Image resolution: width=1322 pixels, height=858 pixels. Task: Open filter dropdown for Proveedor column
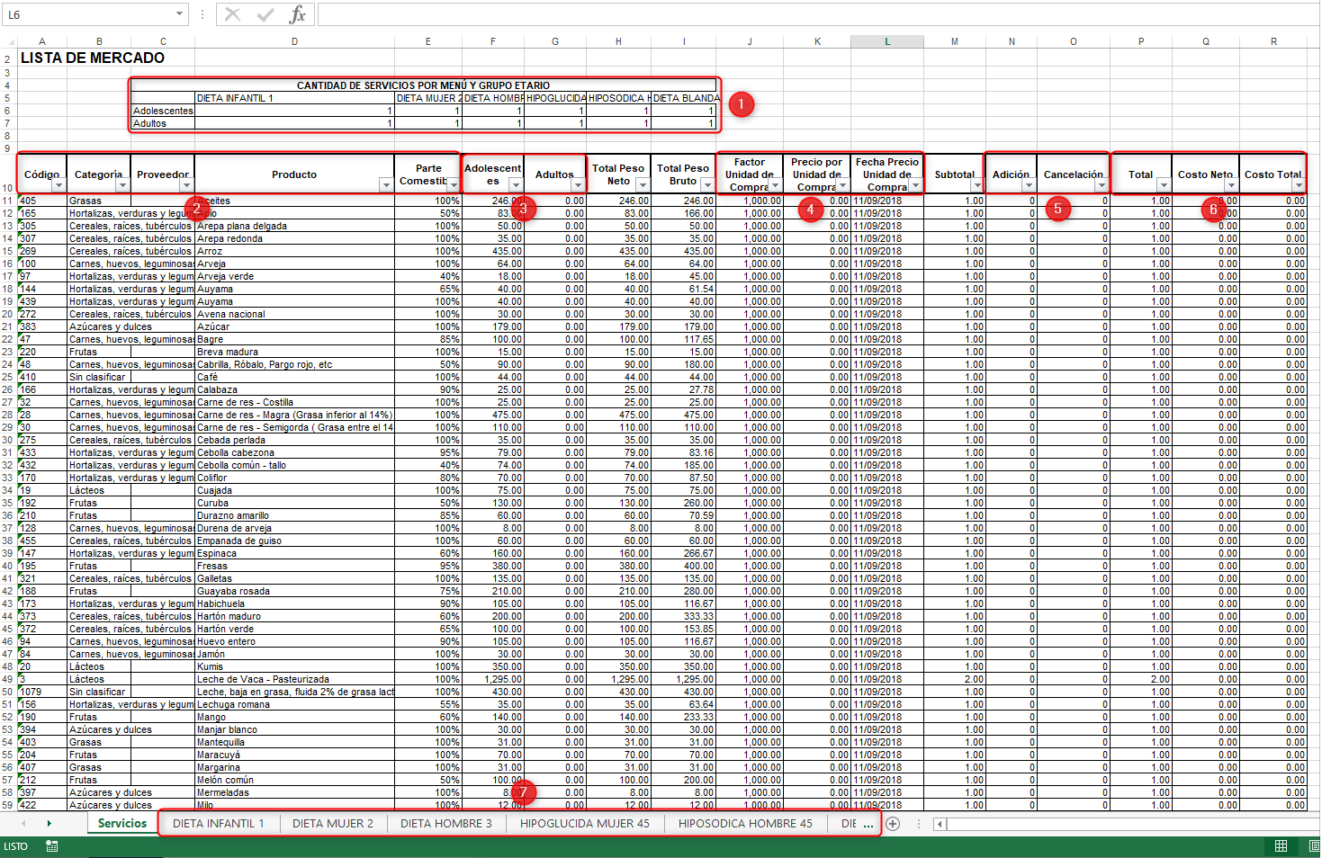coord(187,186)
